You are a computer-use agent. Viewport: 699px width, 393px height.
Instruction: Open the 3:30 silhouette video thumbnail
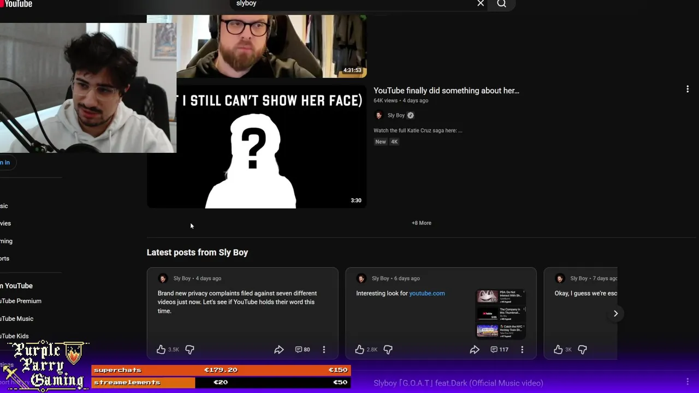point(257,146)
